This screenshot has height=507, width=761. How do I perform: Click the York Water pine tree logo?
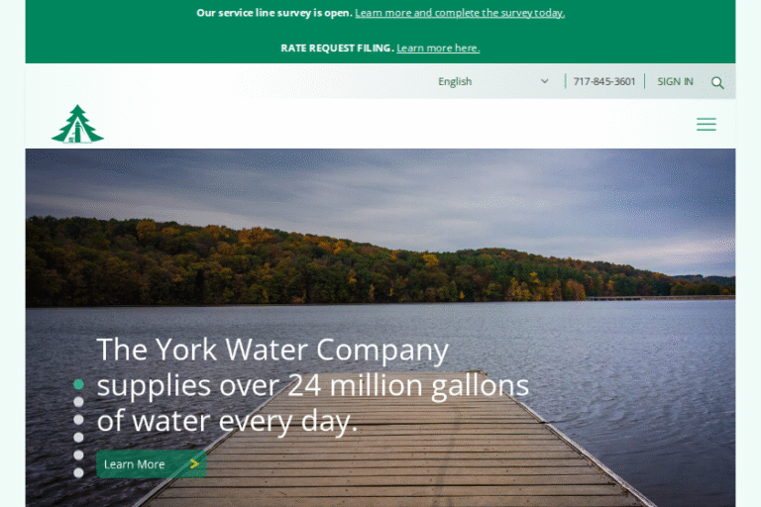coord(77,124)
